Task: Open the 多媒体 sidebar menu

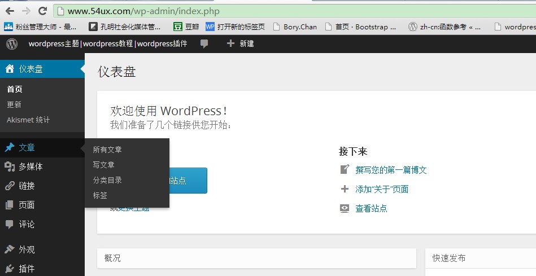Action: coord(42,167)
